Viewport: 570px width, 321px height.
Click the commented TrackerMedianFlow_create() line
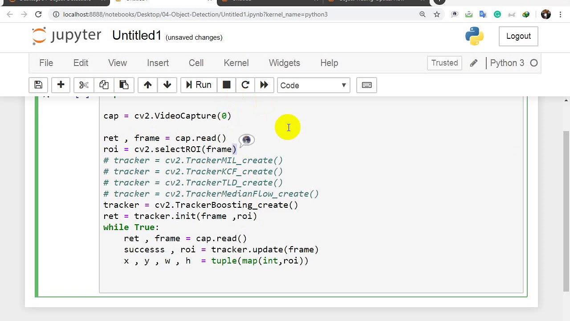211,194
